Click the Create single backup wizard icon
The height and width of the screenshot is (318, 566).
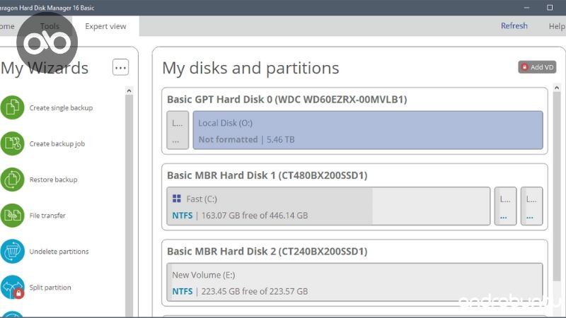(12, 107)
